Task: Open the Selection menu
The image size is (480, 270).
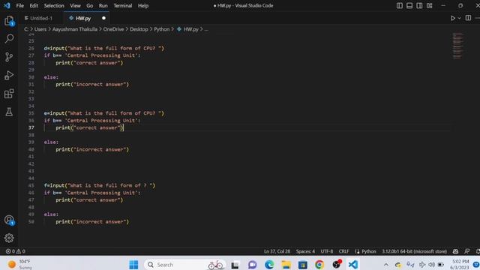Action: (54, 5)
